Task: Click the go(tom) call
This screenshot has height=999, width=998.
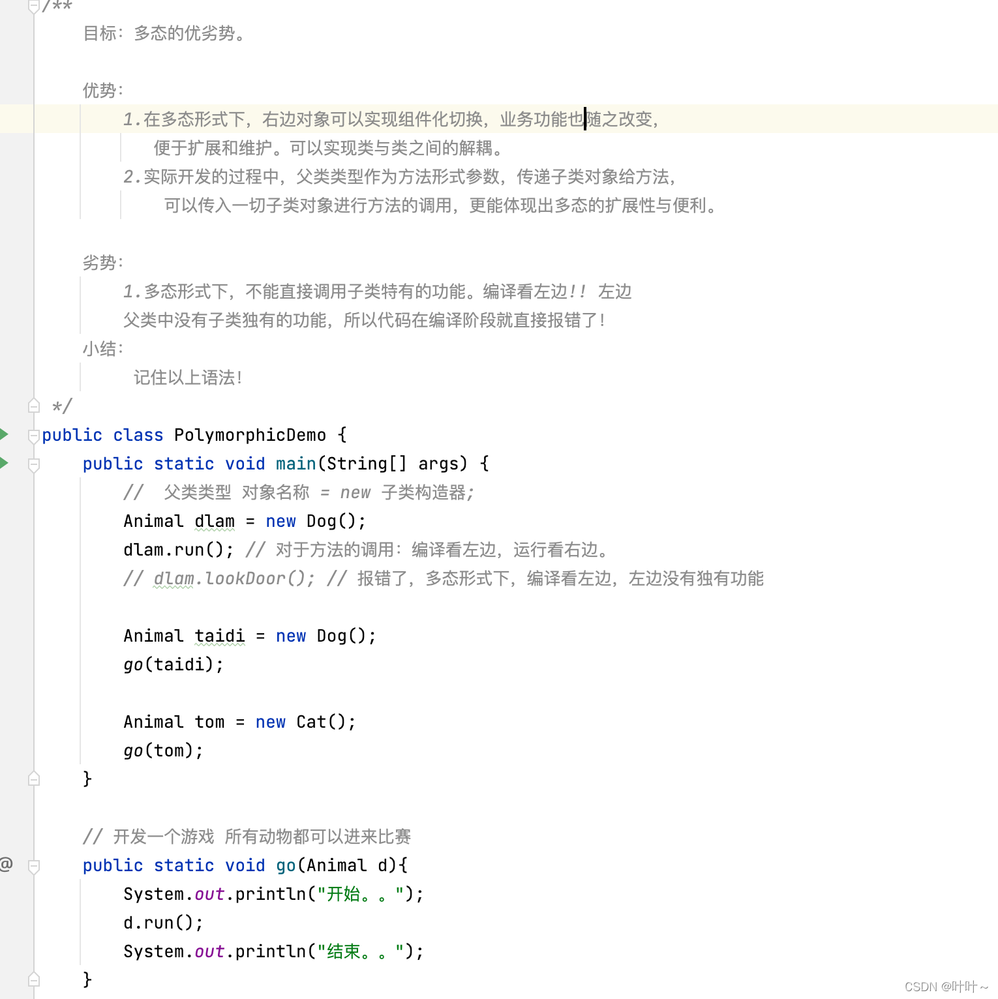Action: point(163,751)
